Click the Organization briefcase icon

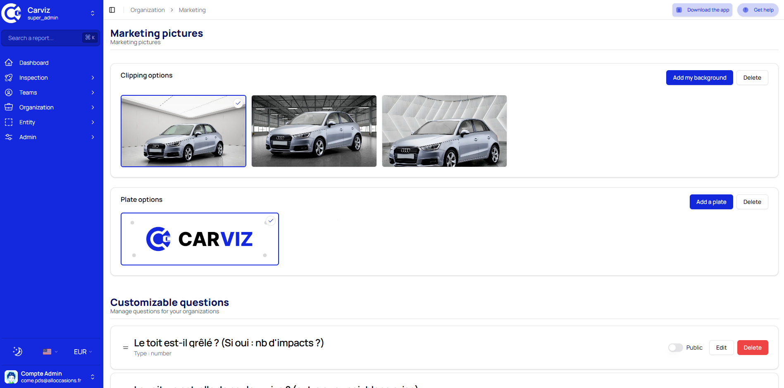[x=9, y=107]
